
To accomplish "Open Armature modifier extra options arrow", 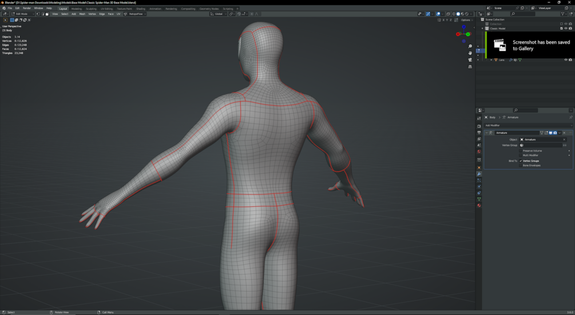I will 560,133.
